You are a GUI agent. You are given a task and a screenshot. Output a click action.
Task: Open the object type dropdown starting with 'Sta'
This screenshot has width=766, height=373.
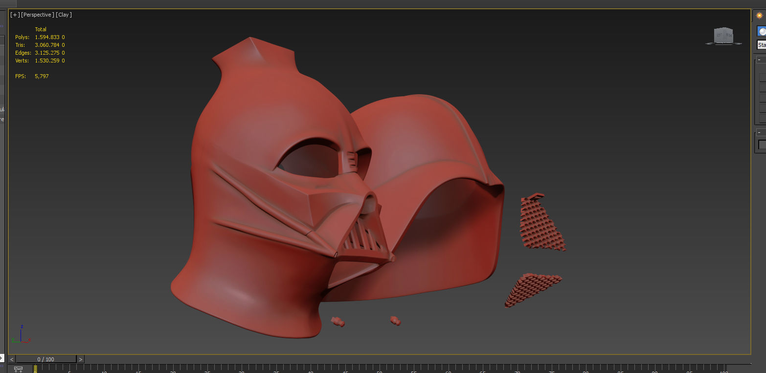[x=762, y=45]
